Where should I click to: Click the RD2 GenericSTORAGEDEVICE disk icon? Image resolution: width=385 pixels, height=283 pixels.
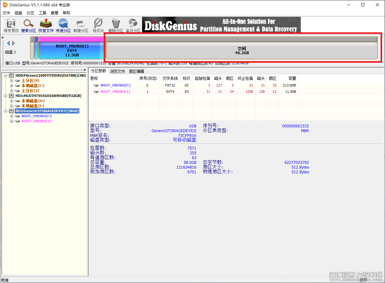tap(11, 111)
